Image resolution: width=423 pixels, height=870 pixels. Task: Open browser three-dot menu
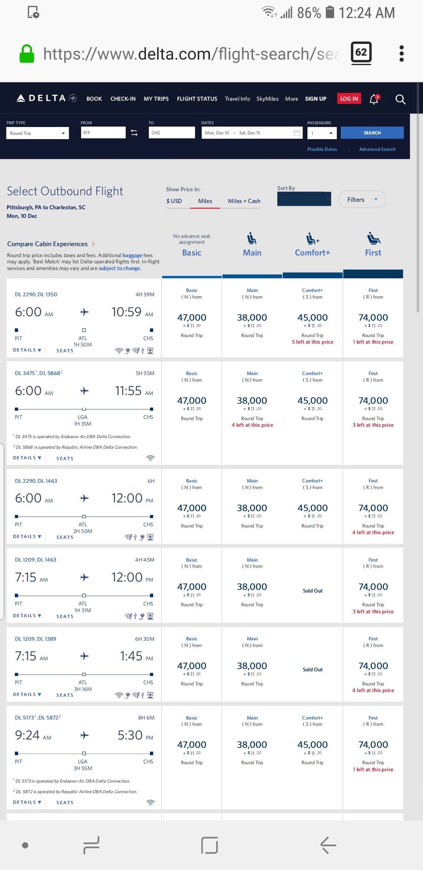tap(401, 54)
